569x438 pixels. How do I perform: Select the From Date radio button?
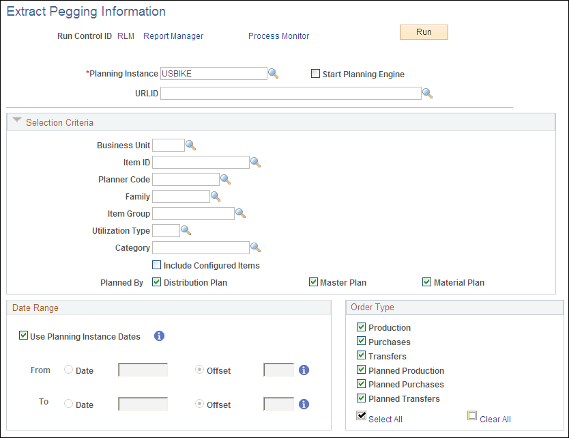coord(68,370)
